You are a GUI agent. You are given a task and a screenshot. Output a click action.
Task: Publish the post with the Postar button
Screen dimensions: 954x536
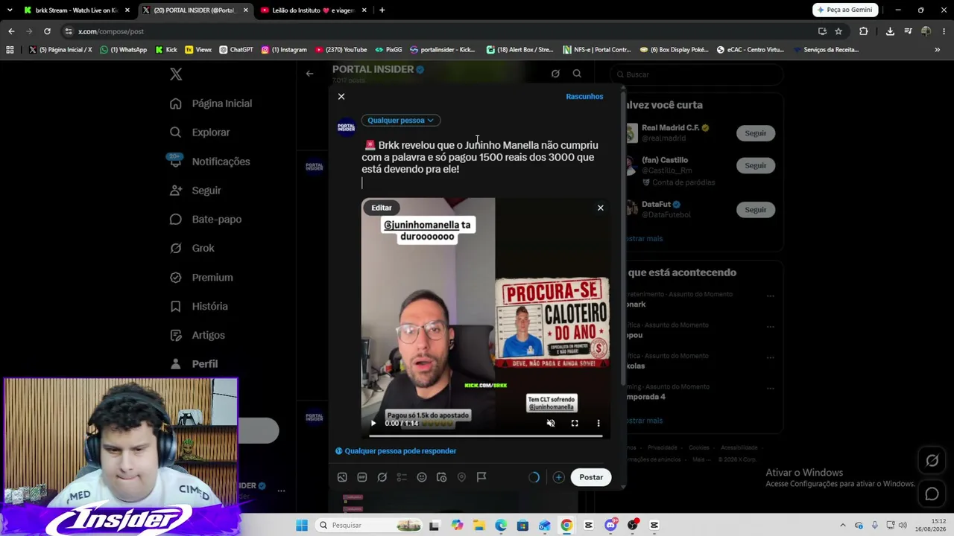click(x=591, y=477)
